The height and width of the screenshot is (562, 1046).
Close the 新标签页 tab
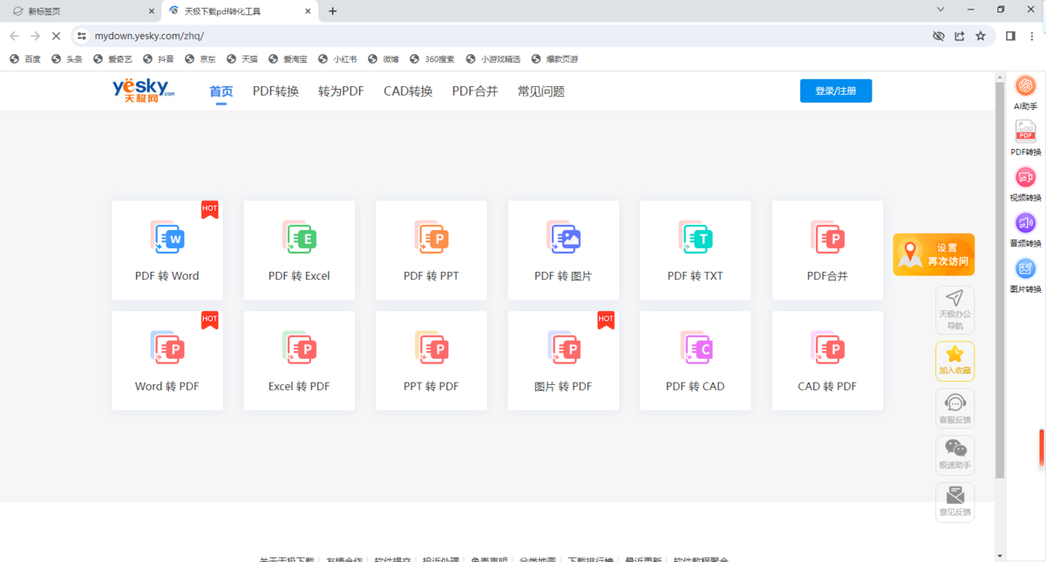click(152, 11)
